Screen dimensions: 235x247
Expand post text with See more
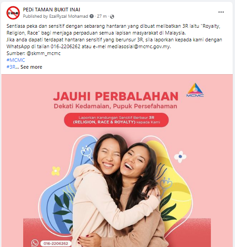[31, 67]
